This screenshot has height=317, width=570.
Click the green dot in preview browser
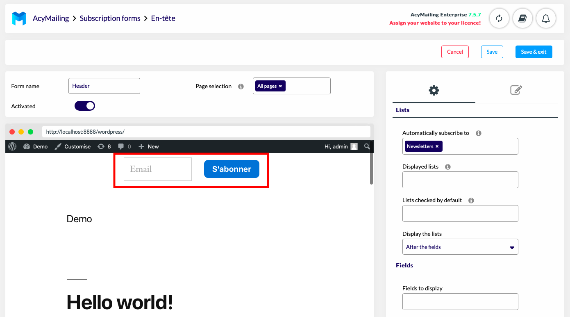[x=30, y=132]
